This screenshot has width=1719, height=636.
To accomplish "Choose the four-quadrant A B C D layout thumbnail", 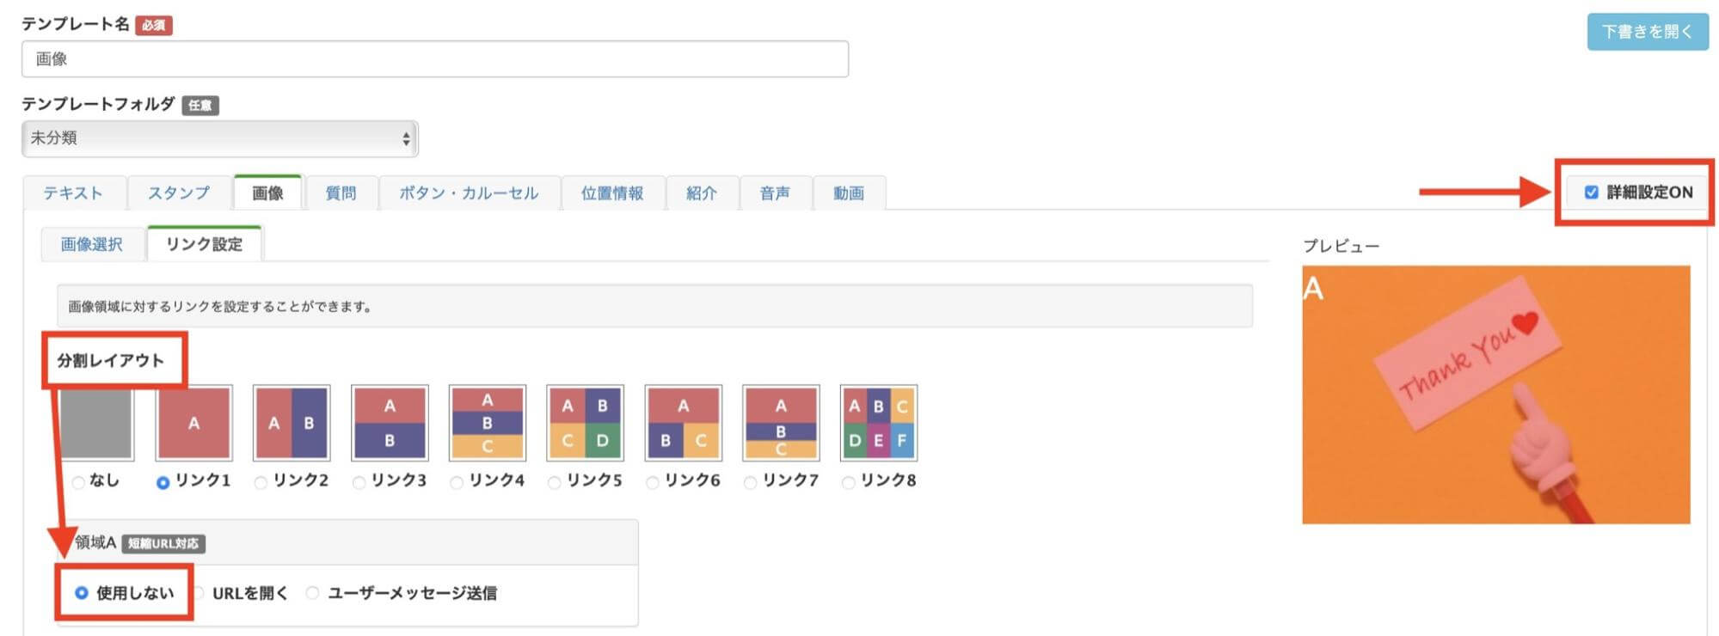I will tap(585, 423).
